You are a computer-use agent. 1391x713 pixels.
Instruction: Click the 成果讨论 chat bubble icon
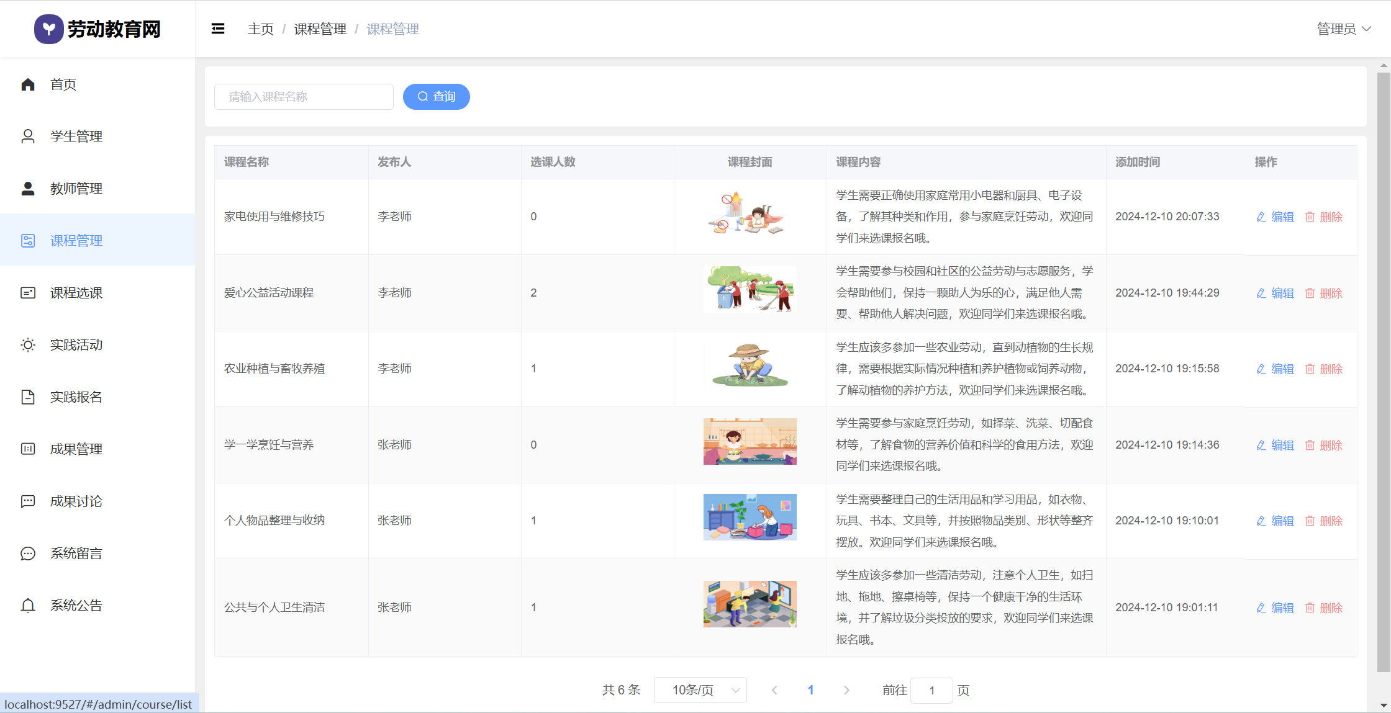coord(28,501)
